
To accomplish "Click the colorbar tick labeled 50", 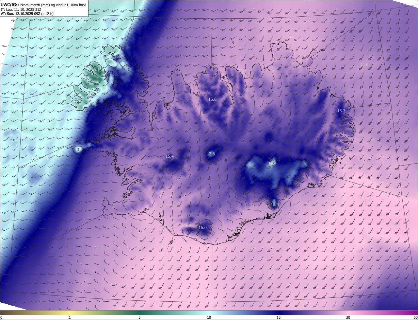I will (x=415, y=317).
